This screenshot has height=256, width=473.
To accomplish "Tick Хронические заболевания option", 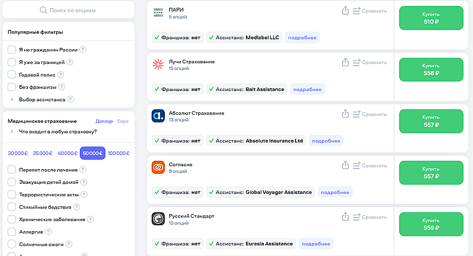I will (x=11, y=219).
